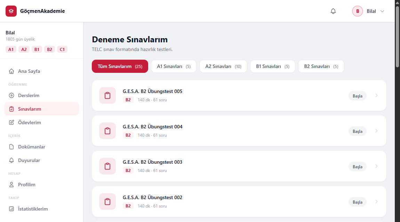Open Übungstest 003 via its right chevron
This screenshot has width=400, height=222.
point(376,166)
